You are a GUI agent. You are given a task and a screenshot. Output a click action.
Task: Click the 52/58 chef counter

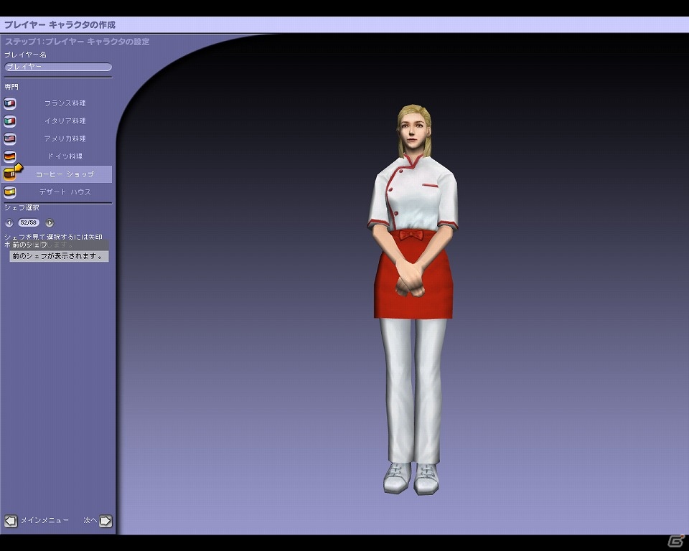pos(29,223)
